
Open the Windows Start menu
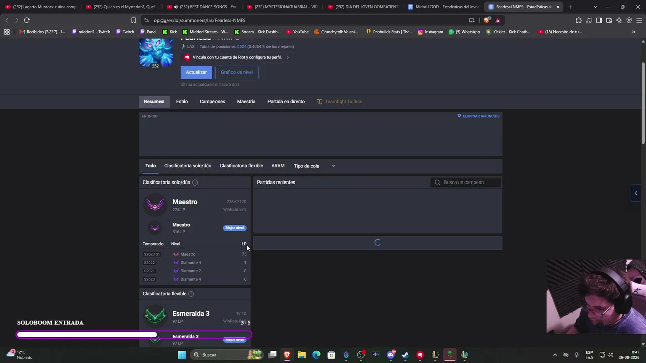[182, 355]
